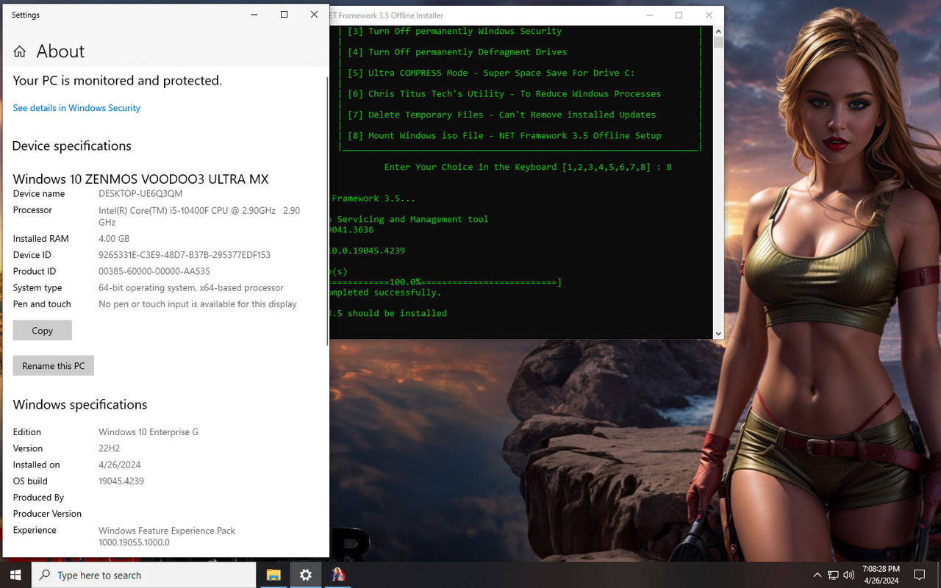
Task: Click option [6] Chris Titus Tech's Utility
Action: 504,94
